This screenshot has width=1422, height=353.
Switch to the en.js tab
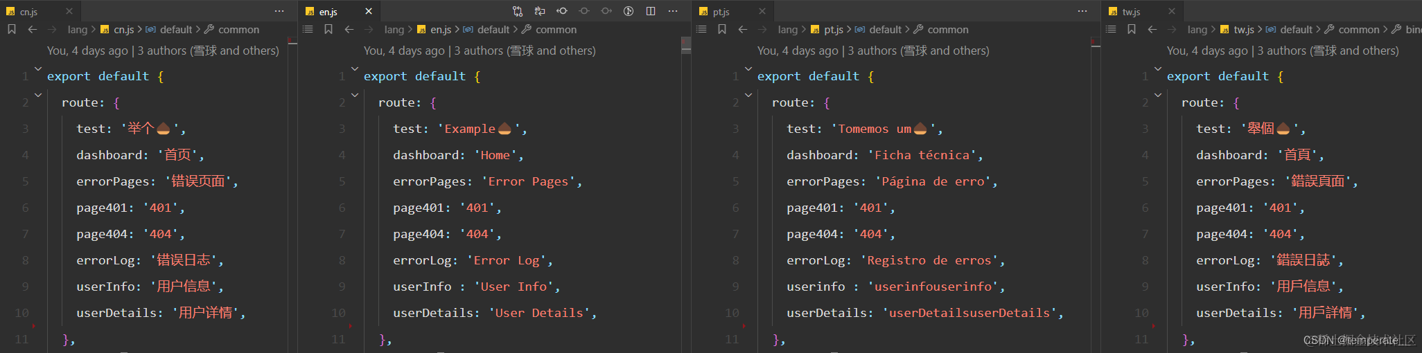click(x=340, y=11)
